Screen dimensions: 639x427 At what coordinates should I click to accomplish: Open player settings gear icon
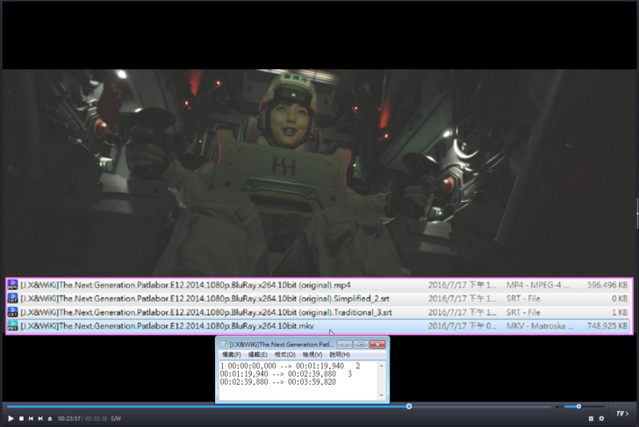[601, 419]
